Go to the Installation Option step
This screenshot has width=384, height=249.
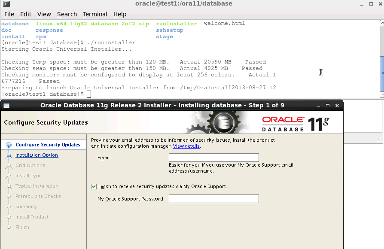click(37, 155)
